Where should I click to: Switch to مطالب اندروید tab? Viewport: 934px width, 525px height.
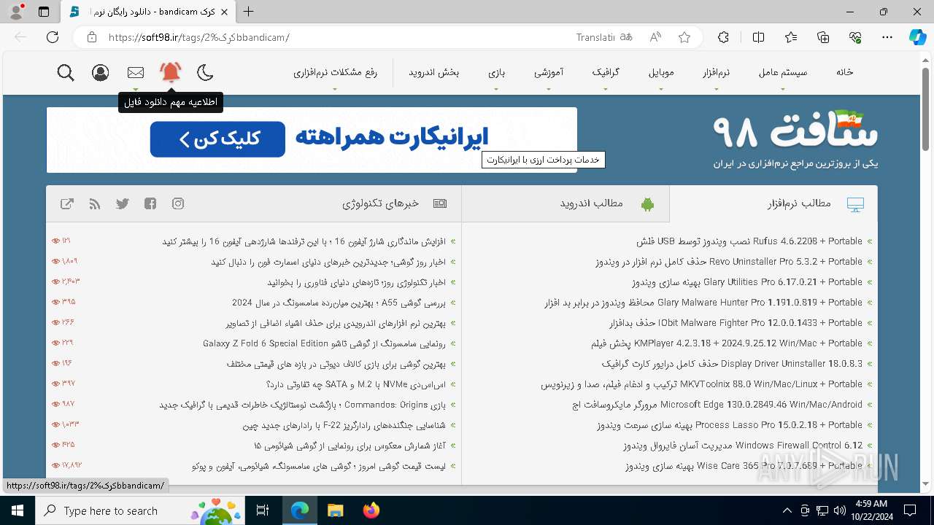[566, 204]
